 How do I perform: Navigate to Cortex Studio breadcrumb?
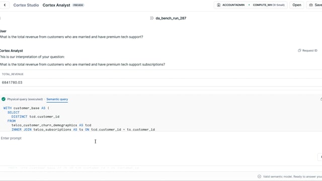(26, 5)
